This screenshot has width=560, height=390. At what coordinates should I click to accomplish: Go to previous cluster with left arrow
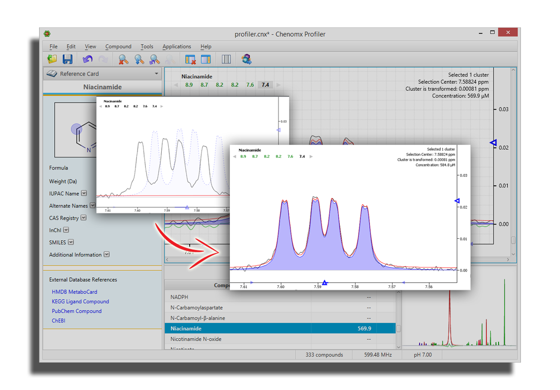click(x=176, y=85)
